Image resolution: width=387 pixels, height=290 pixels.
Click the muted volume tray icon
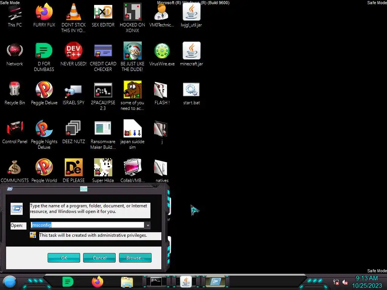coord(345,282)
